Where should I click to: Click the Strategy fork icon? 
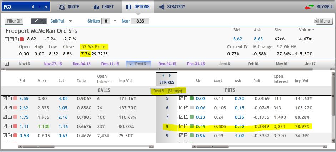[161, 7]
